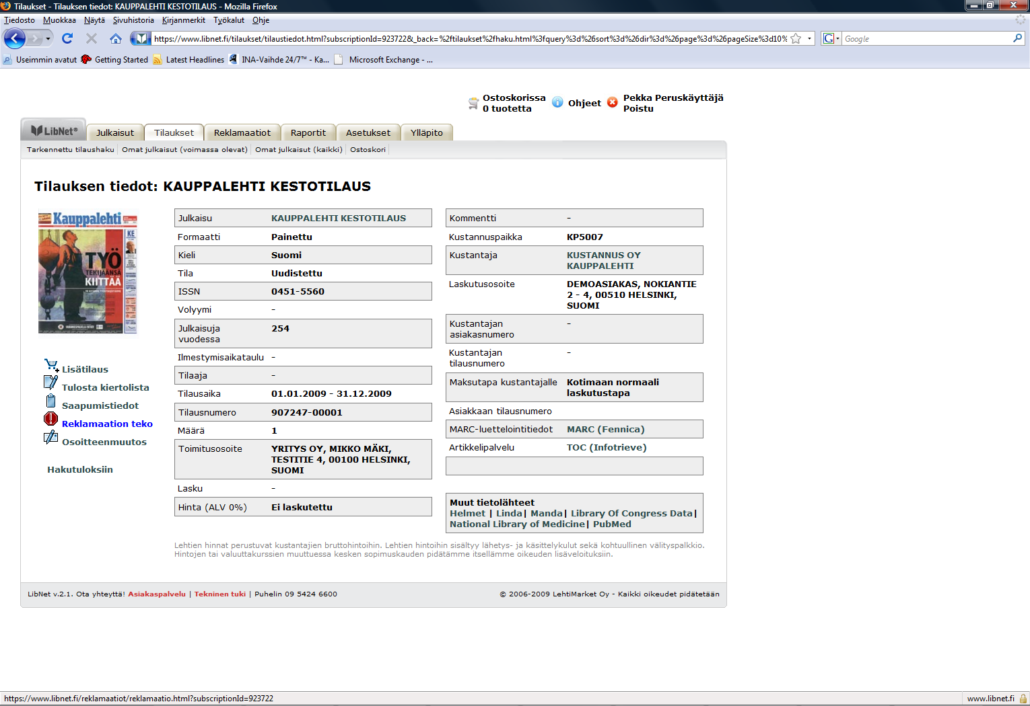Switch to the Ylläpito tab
Viewport: 1030px width, 706px height.
(427, 132)
